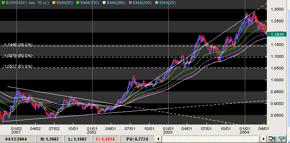This screenshot has width=290, height=143.
Task: Click the 1.2500 price axis label
Action: pos(277,21)
